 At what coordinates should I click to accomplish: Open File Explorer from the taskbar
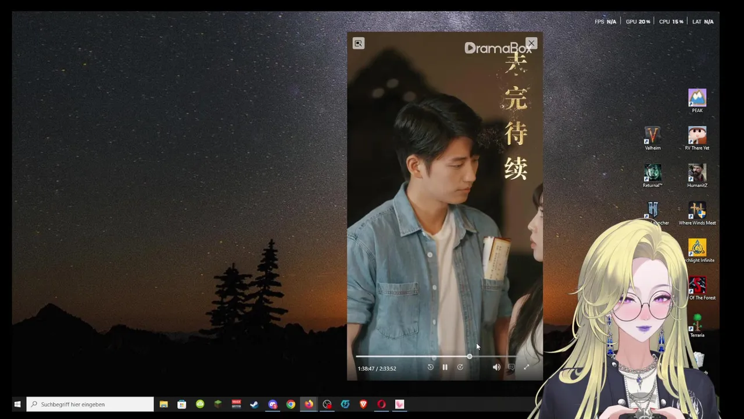(164, 404)
